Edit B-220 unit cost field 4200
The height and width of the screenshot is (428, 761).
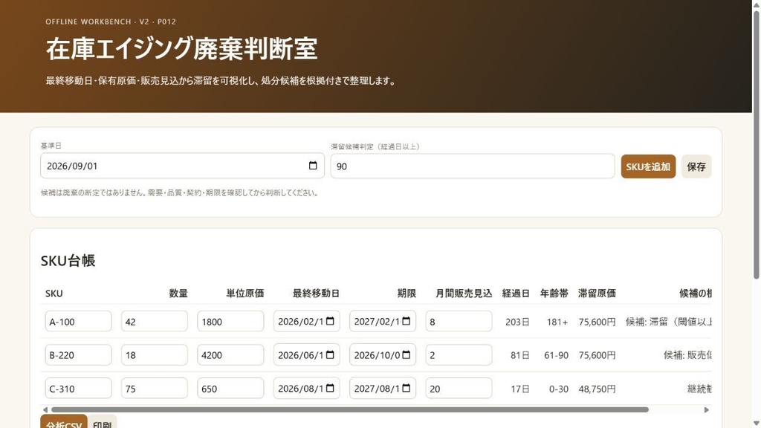(x=230, y=354)
